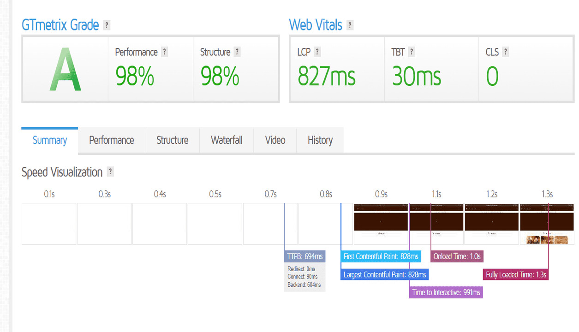
Task: Click the Connect: 90ms text
Action: (x=303, y=277)
